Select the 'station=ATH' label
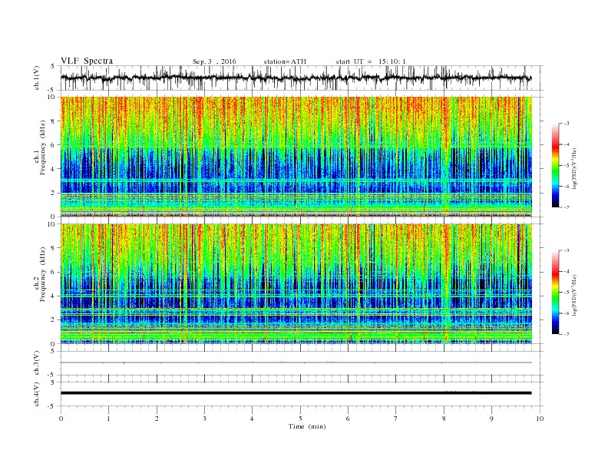The image size is (608, 470). pos(285,61)
